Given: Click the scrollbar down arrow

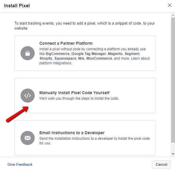Looking at the screenshot, I should pos(173,154).
